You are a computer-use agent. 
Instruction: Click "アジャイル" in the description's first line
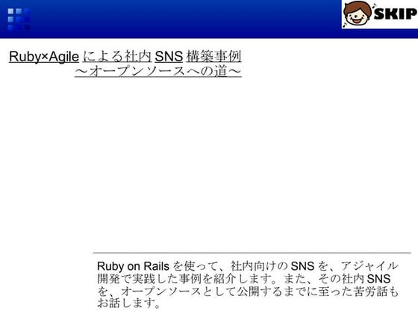pos(369,266)
